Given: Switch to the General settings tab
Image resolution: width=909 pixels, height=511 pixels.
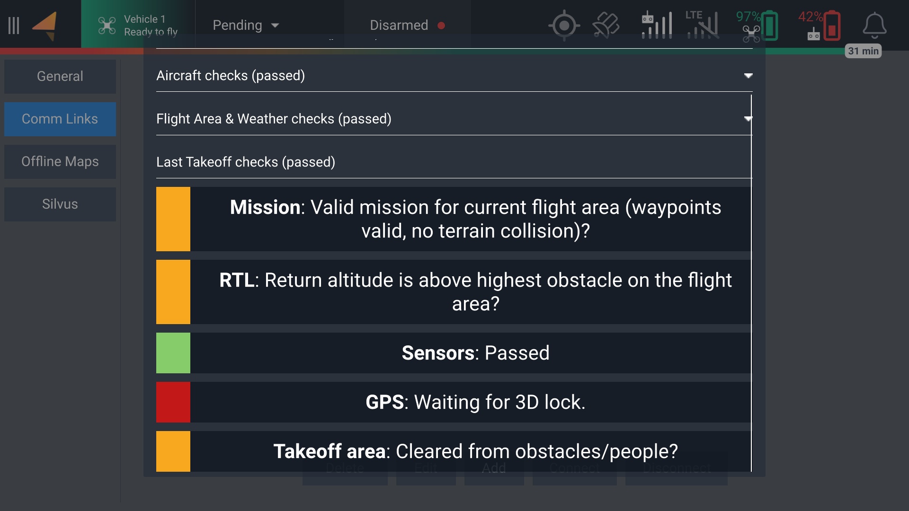Looking at the screenshot, I should coord(60,76).
